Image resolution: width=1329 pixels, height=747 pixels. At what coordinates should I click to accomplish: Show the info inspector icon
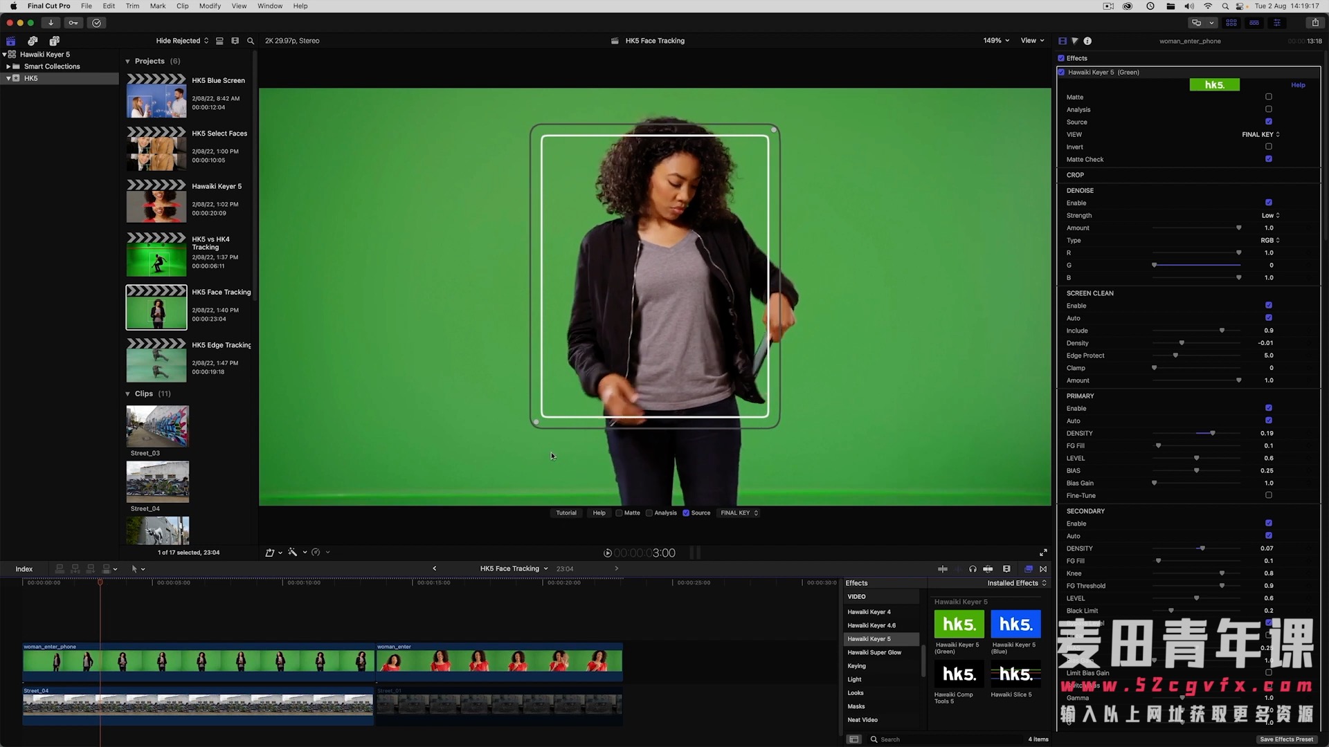point(1087,41)
